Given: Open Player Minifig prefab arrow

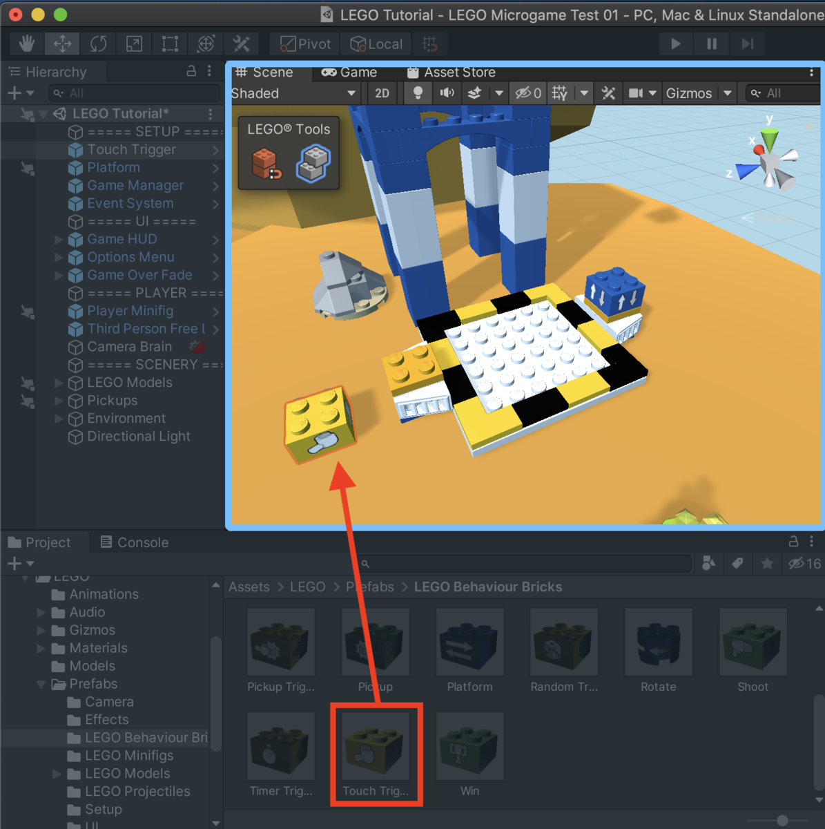Looking at the screenshot, I should tap(216, 312).
